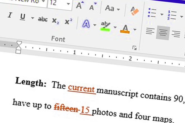
Task: Apply Text Effects glowing A icon
Action: pyautogui.click(x=86, y=24)
